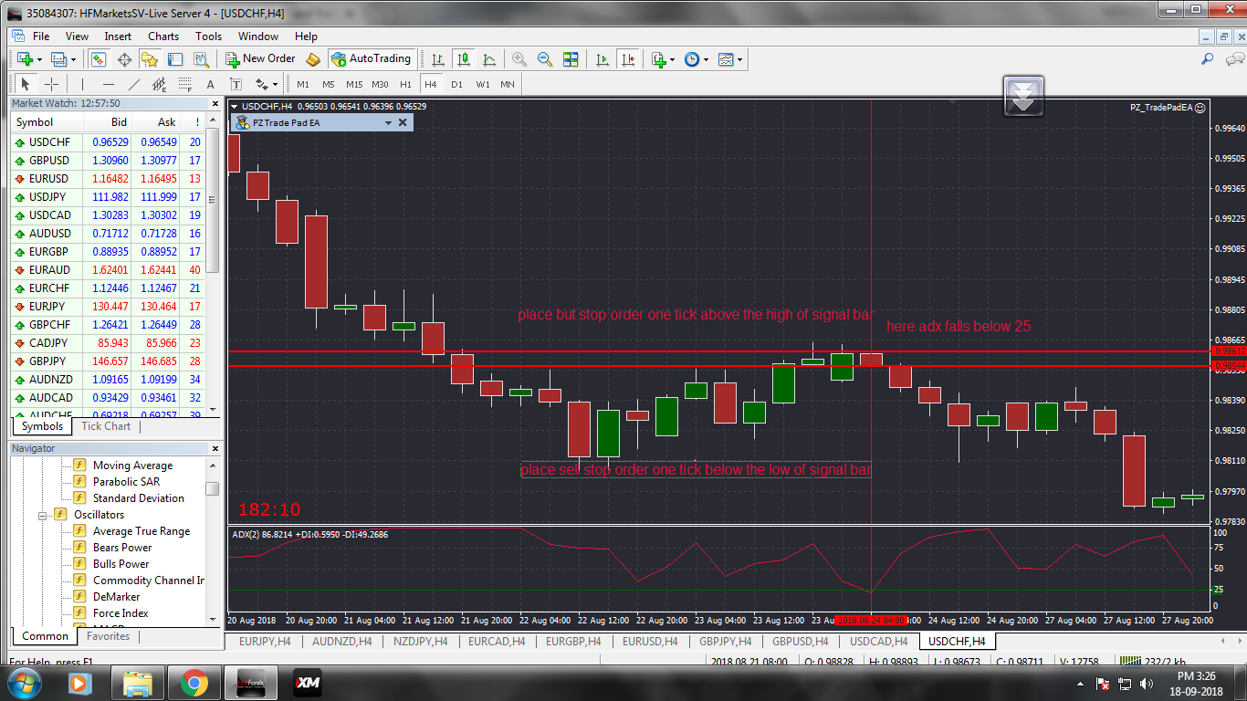Collapse the Oscillators tree node
The image size is (1247, 701).
(43, 515)
